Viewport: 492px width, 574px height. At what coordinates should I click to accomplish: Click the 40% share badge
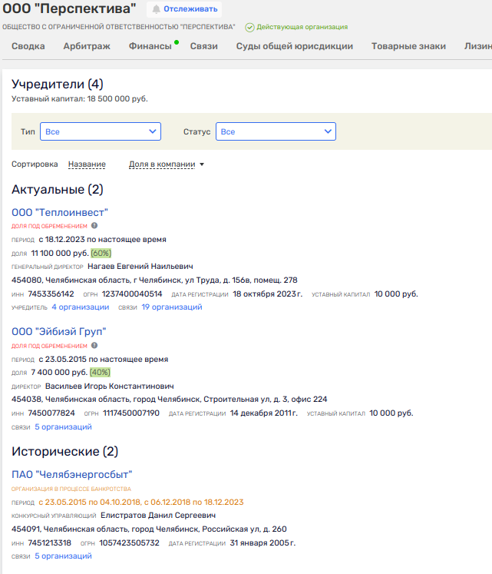click(x=100, y=373)
